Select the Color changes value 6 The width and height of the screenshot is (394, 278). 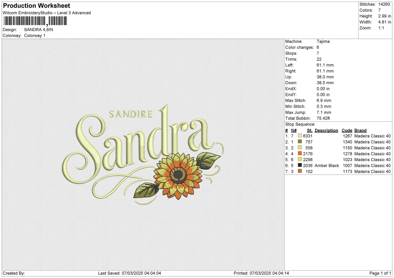coord(318,47)
